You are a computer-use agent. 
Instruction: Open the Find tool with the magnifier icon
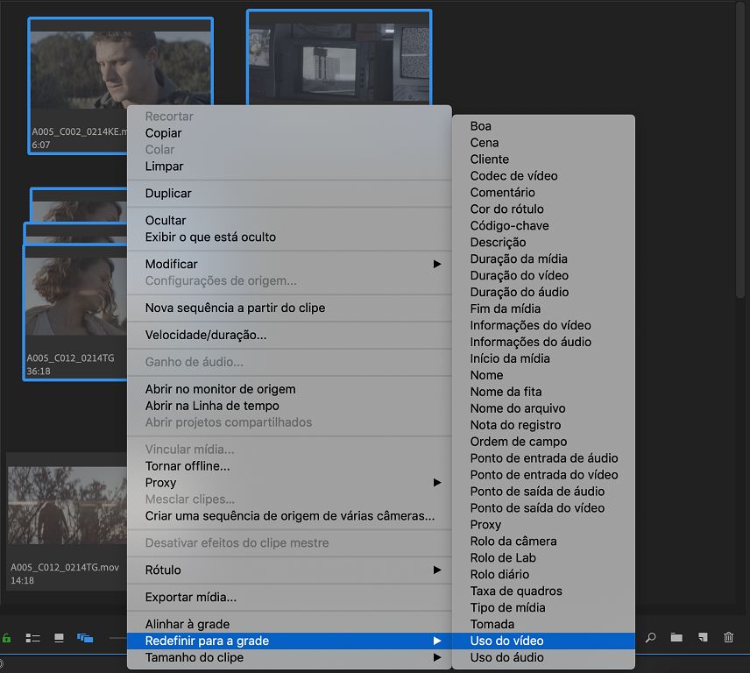pyautogui.click(x=651, y=638)
